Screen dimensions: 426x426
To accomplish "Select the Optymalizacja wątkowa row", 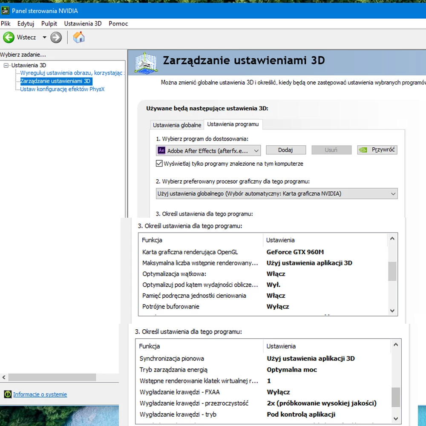I will [x=263, y=274].
